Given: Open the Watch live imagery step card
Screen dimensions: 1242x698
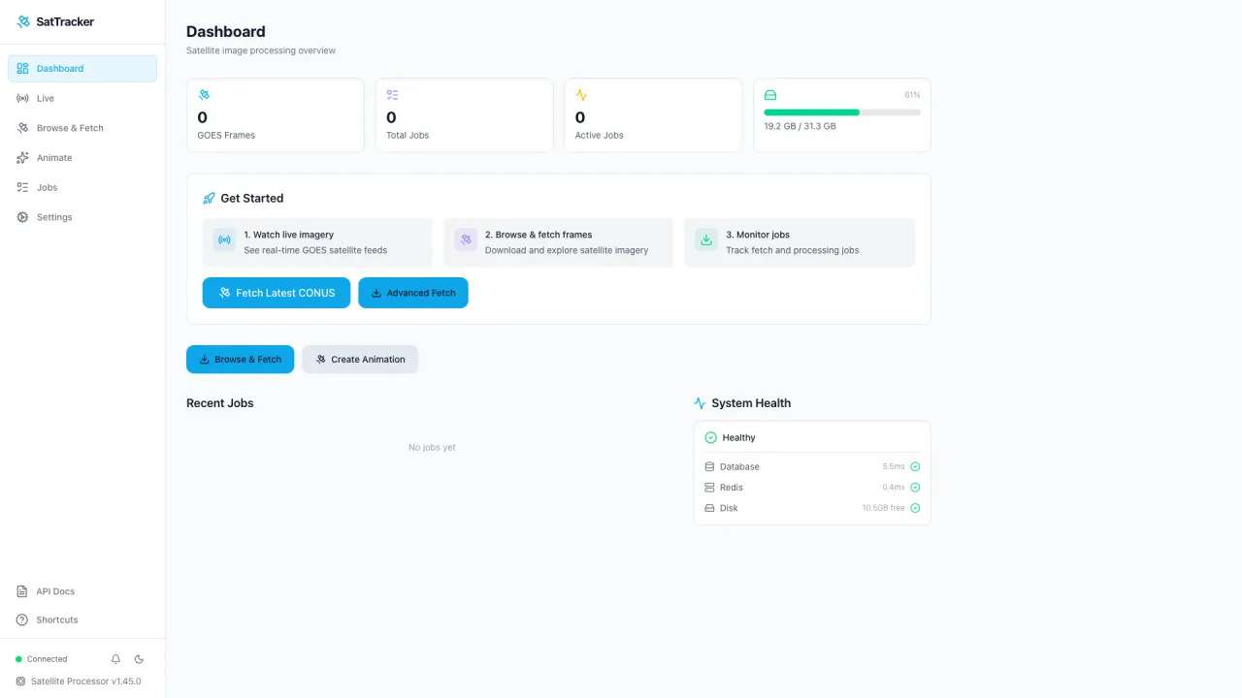Looking at the screenshot, I should (317, 242).
